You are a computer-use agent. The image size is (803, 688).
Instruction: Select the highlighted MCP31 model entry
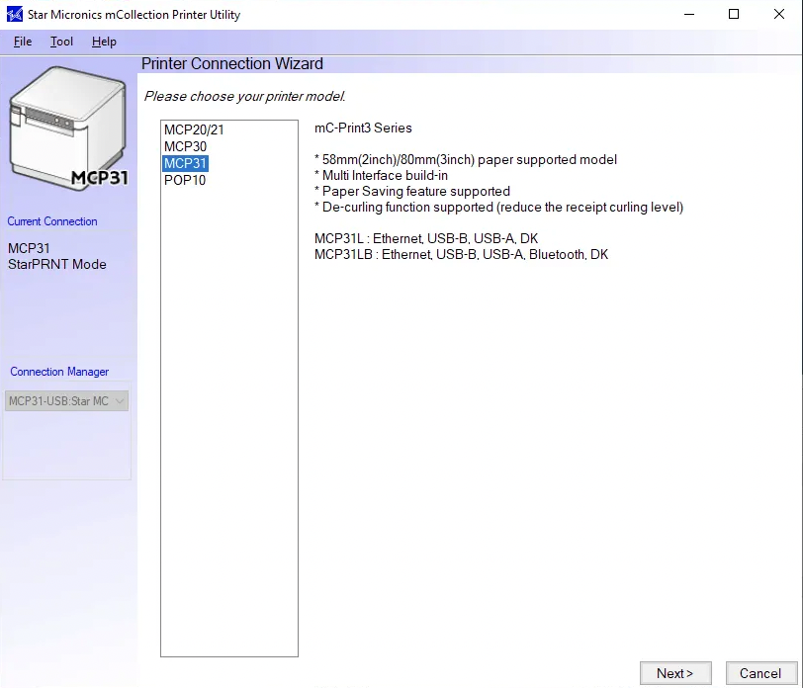coord(184,163)
